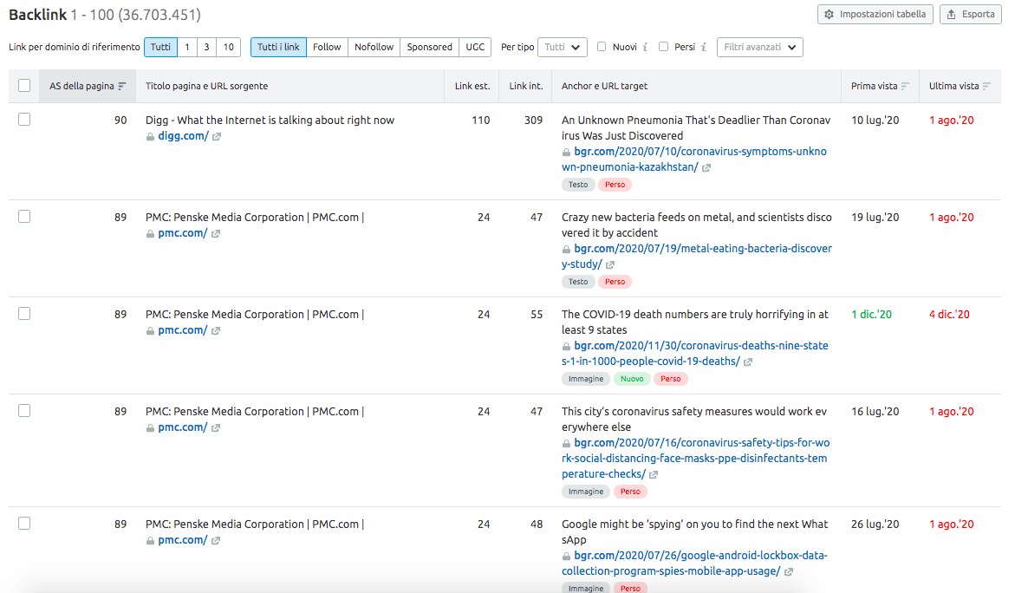Sort by Ultima vista column icon
Image resolution: width=1015 pixels, height=593 pixels.
point(986,86)
